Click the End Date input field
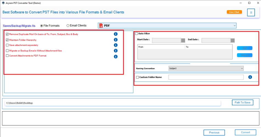The width and height of the screenshot is (261, 137). pos(216,40)
